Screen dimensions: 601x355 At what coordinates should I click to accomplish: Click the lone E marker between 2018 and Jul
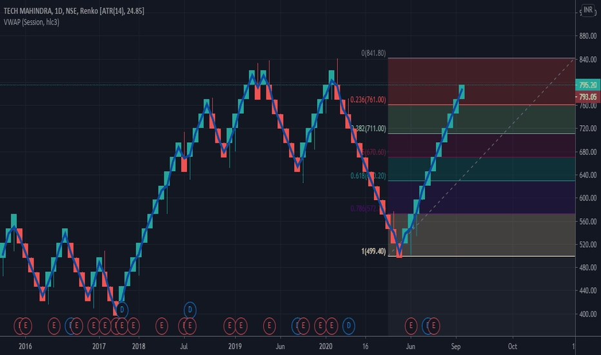point(162,326)
